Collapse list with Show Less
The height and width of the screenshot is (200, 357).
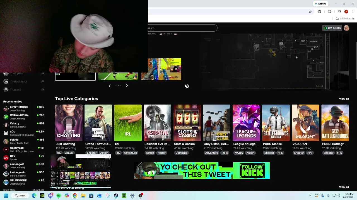coord(38,190)
